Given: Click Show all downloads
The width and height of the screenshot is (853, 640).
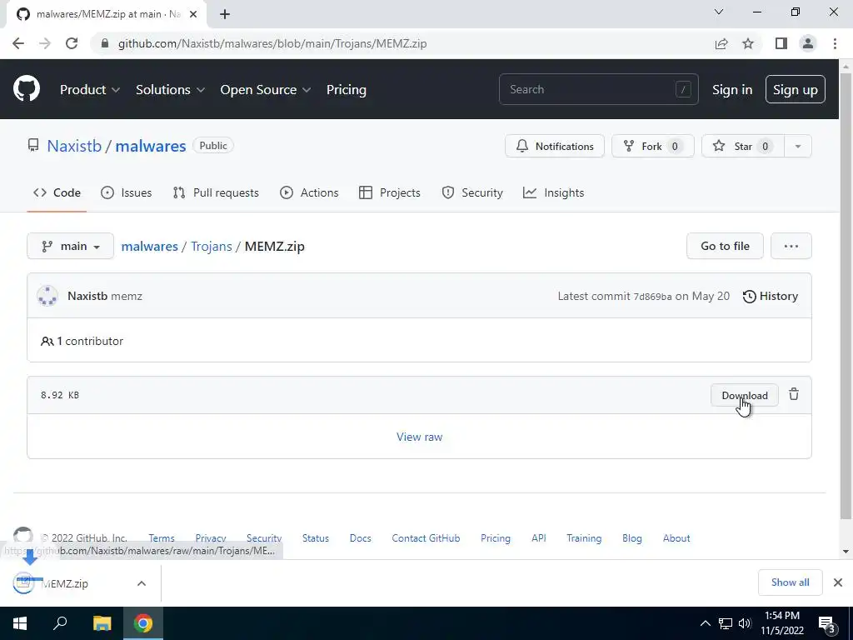Looking at the screenshot, I should 790,582.
